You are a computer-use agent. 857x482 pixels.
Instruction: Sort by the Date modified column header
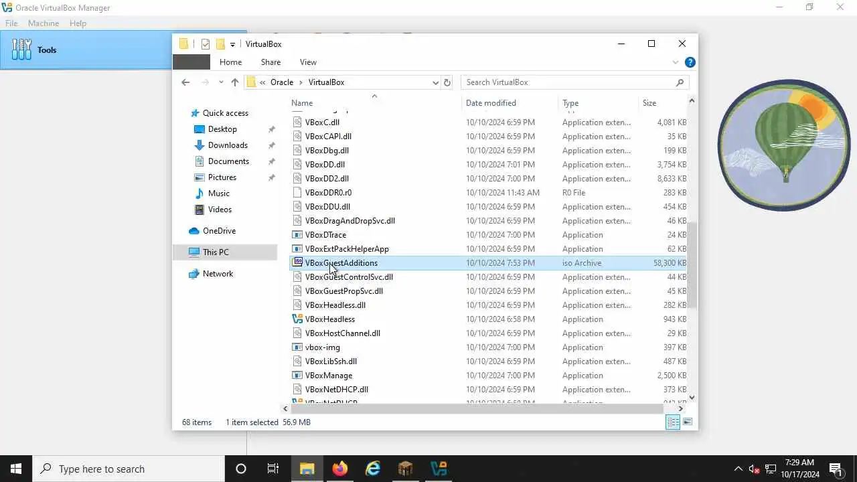point(491,103)
